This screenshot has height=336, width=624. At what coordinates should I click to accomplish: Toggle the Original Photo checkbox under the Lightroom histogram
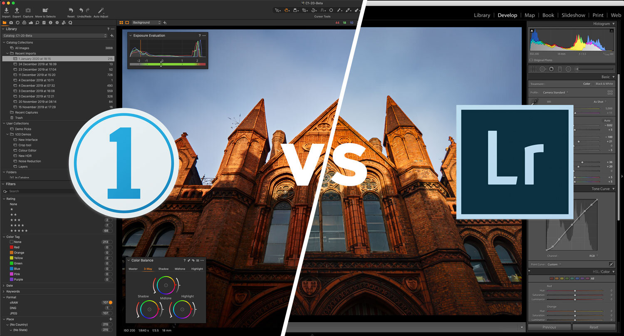point(531,60)
